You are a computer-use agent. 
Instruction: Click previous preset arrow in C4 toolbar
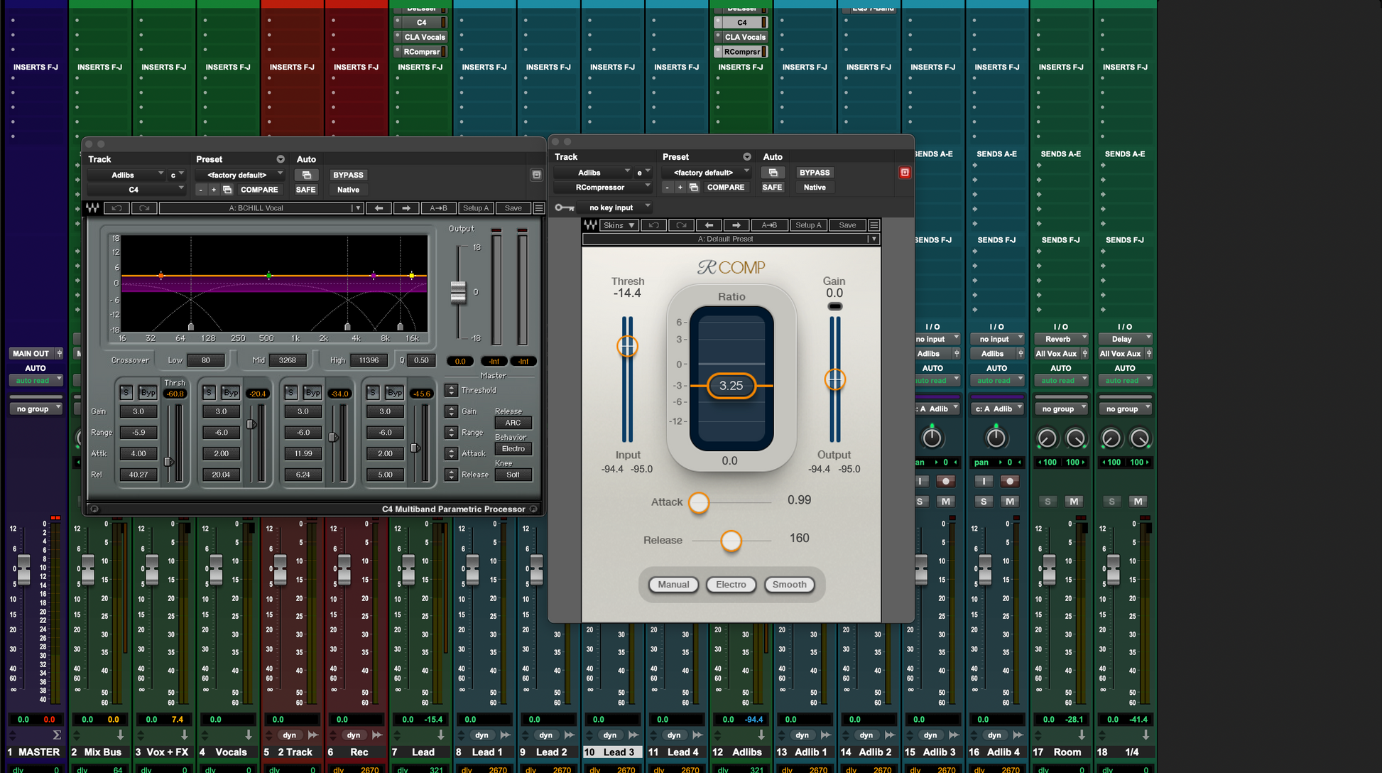click(x=379, y=208)
